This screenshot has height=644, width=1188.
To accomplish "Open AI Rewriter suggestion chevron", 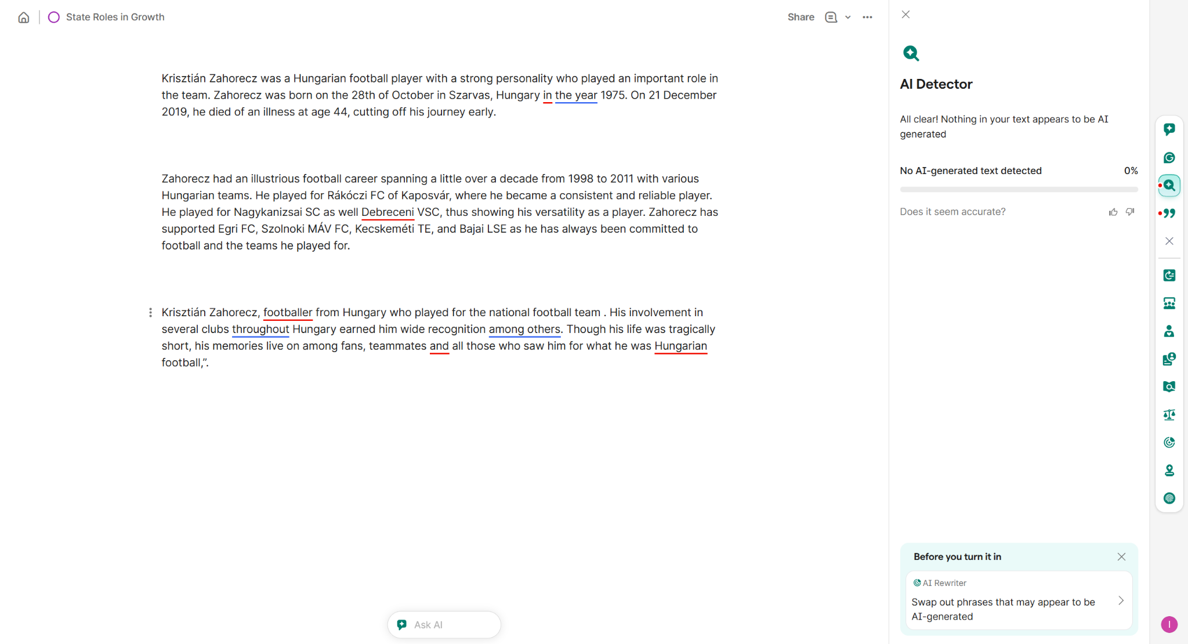I will (x=1121, y=601).
